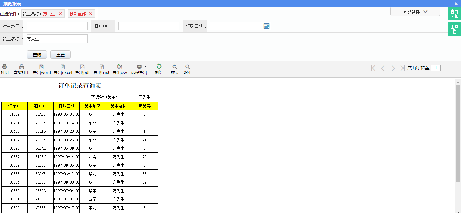The width and height of the screenshot is (461, 213).
Task: Zoom out of the report
Action: click(187, 67)
